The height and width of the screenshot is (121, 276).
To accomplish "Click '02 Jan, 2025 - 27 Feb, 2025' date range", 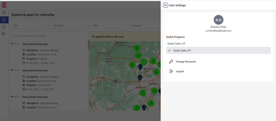I will (x=40, y=89).
